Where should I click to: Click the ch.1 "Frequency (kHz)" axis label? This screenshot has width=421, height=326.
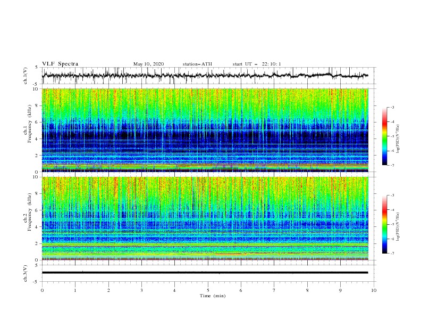(29, 124)
